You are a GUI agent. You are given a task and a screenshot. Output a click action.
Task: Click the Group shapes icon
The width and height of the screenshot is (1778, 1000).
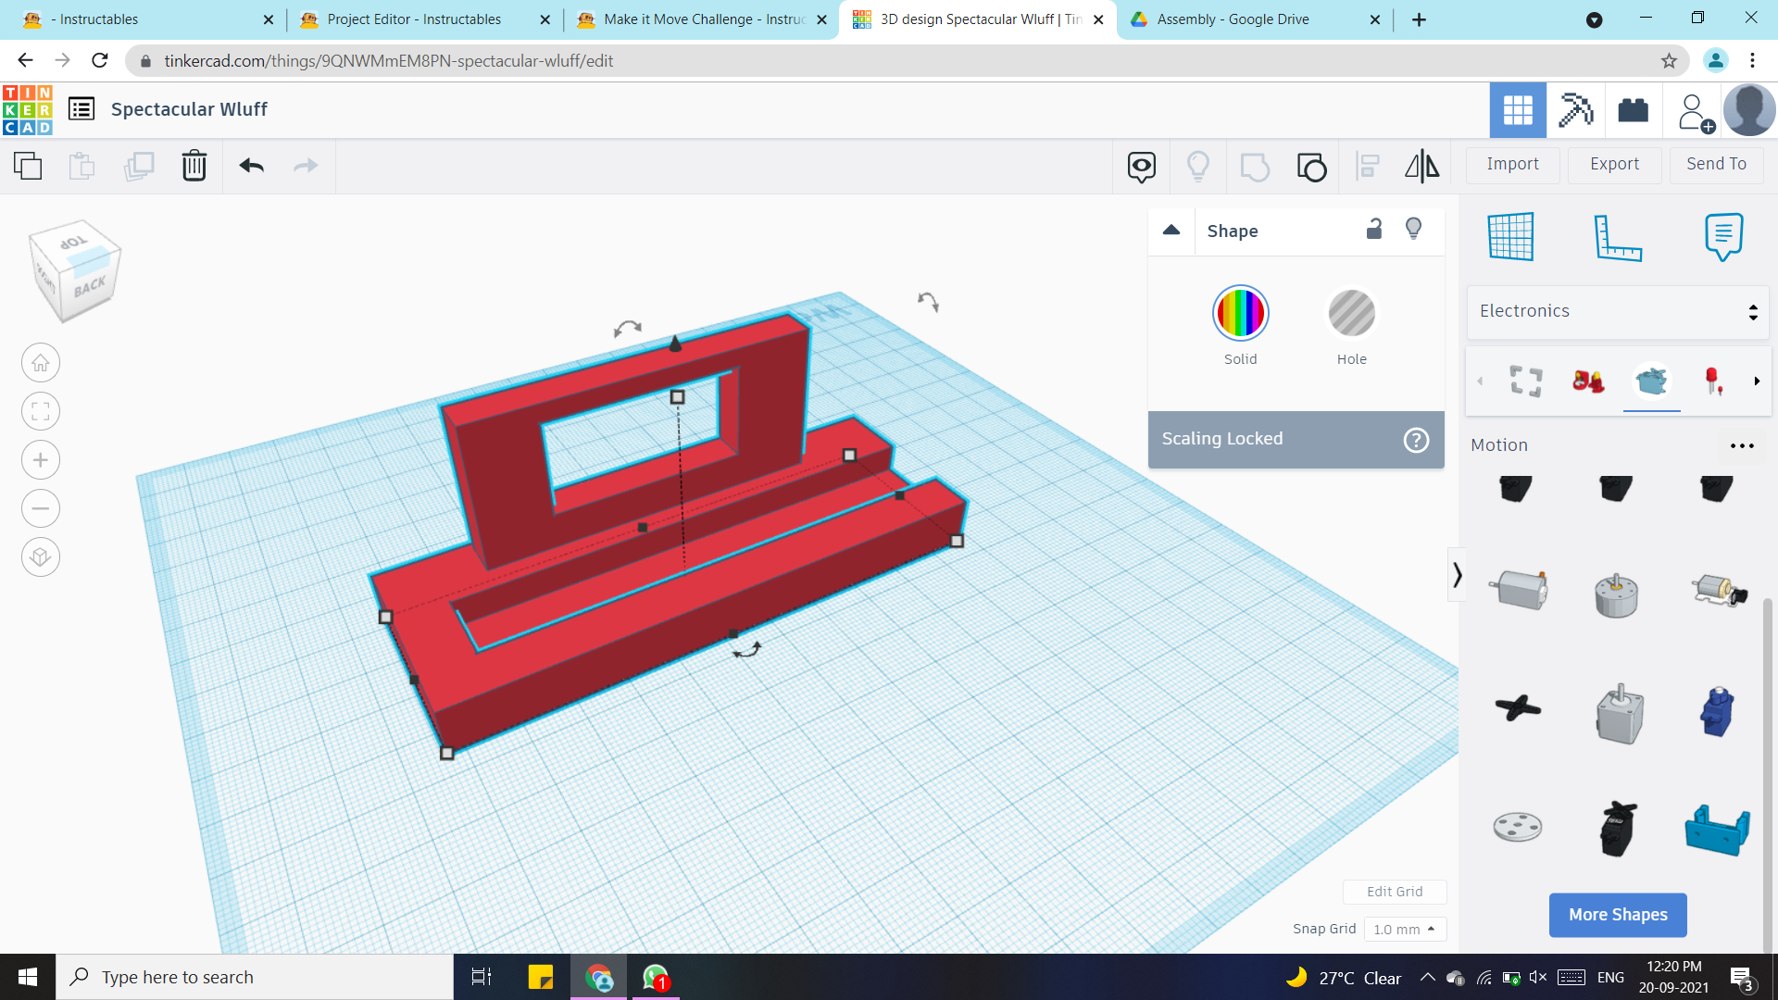coord(1255,167)
